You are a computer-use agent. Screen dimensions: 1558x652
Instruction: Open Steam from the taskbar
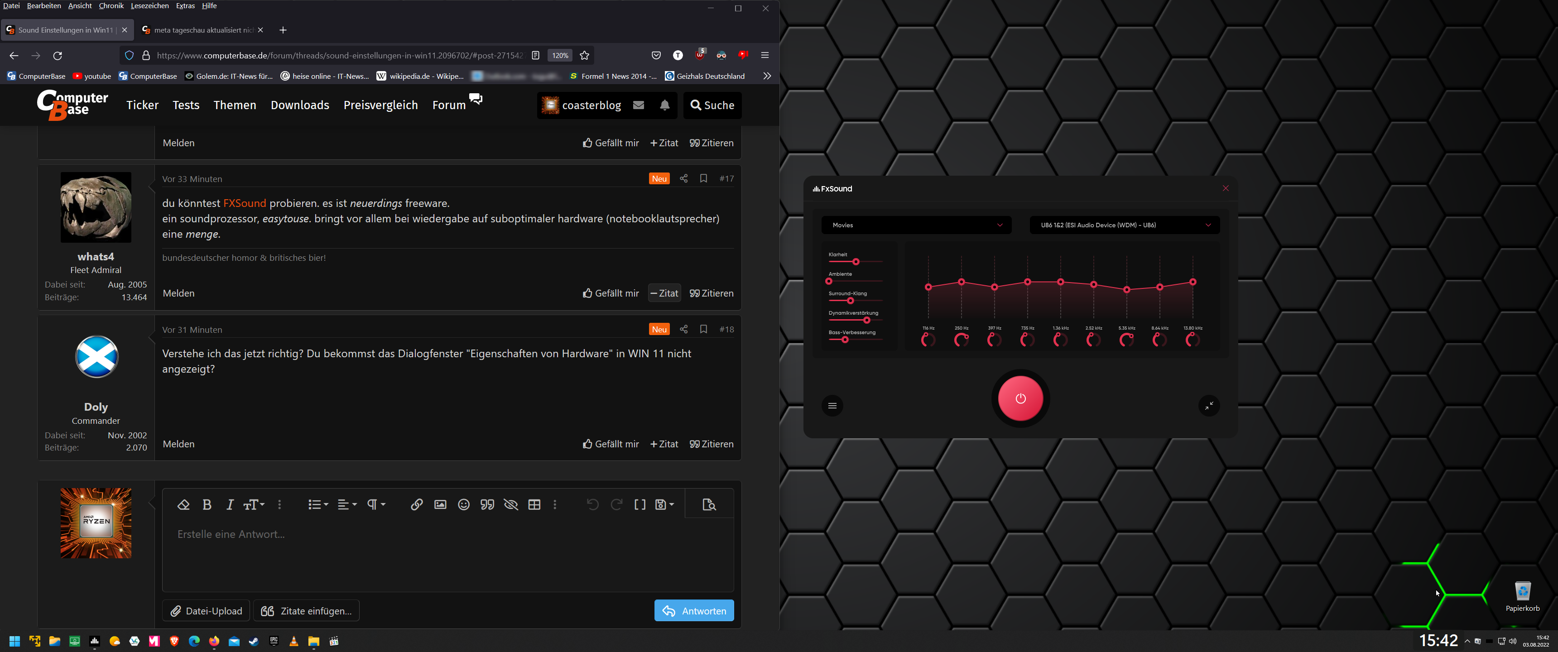click(254, 641)
